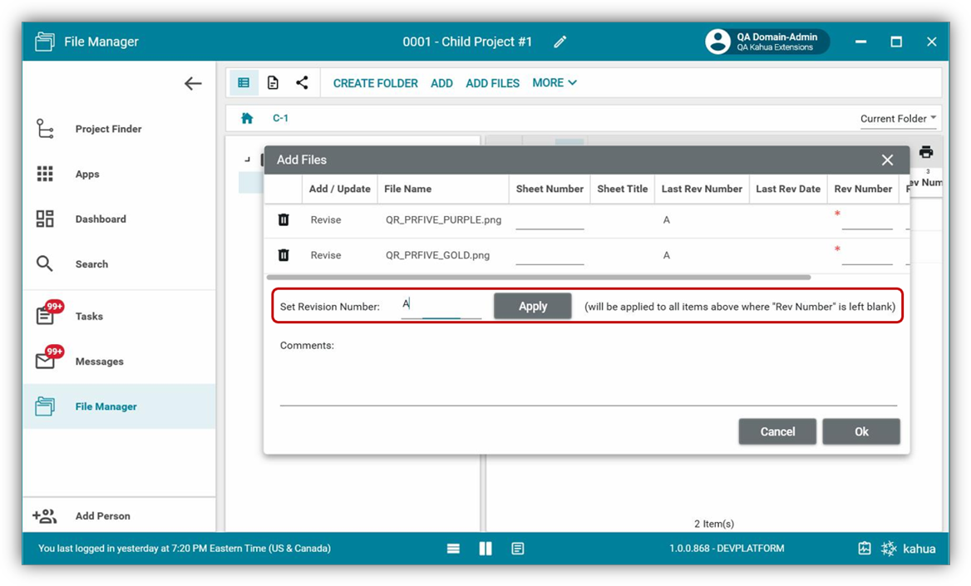Image resolution: width=971 pixels, height=586 pixels.
Task: Open the QA Domain-Admin user menu
Action: (766, 42)
